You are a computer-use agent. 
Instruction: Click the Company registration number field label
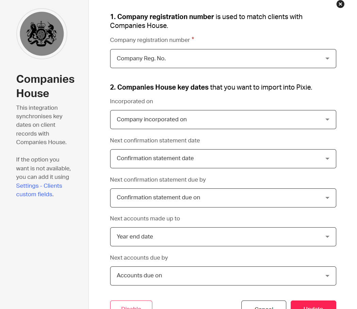(150, 40)
